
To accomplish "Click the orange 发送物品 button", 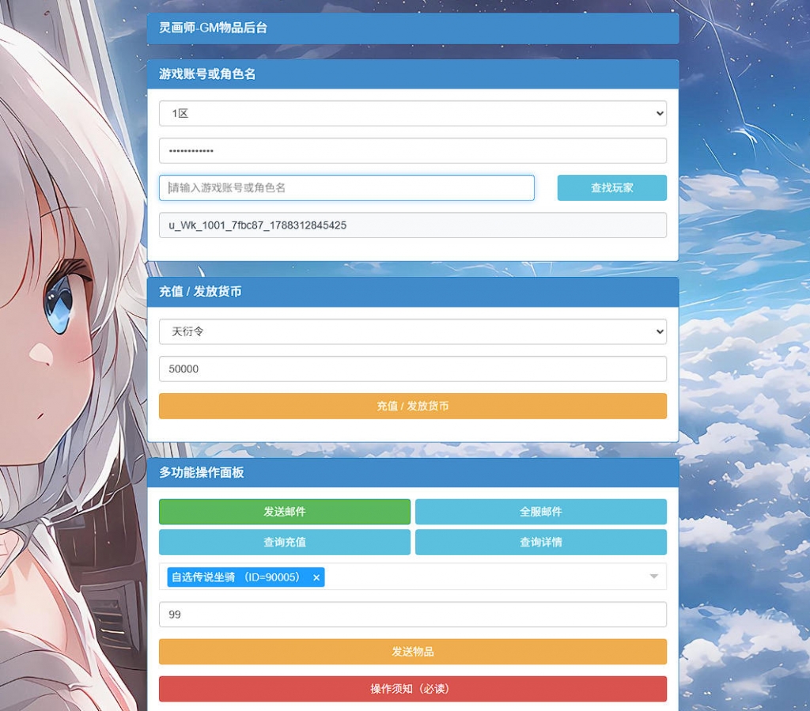I will (412, 652).
